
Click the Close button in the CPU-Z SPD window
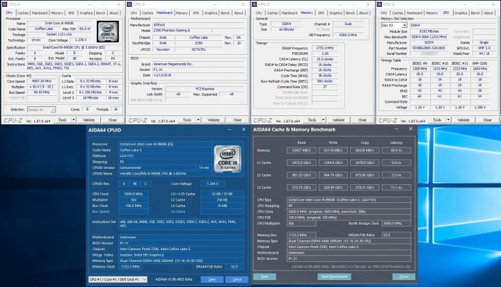click(487, 120)
